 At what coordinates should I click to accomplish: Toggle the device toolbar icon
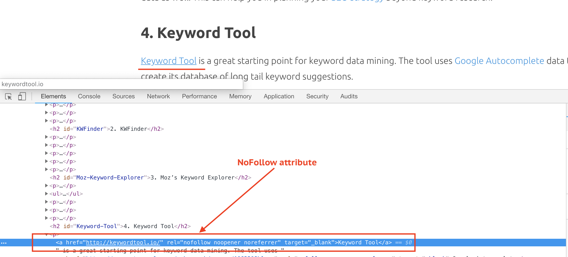pos(22,96)
